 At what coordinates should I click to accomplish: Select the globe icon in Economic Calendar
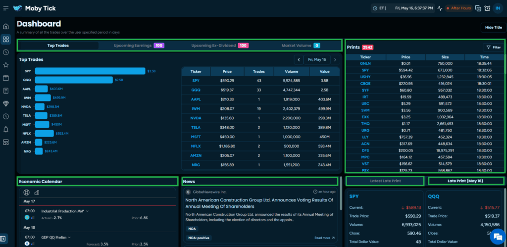tap(27, 192)
